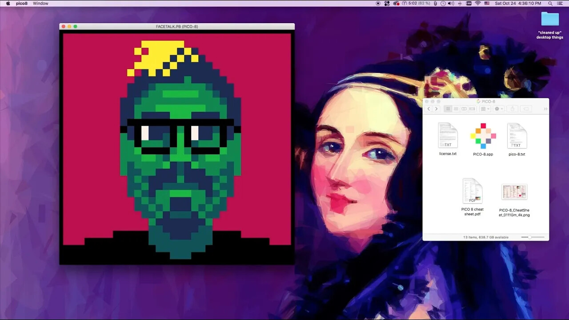Click the screen recording circle icon in menu bar
The width and height of the screenshot is (569, 320).
click(378, 3)
